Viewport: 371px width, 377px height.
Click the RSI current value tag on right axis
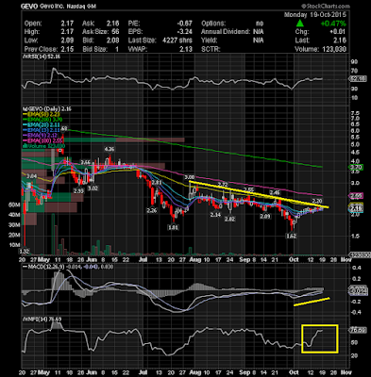point(359,79)
